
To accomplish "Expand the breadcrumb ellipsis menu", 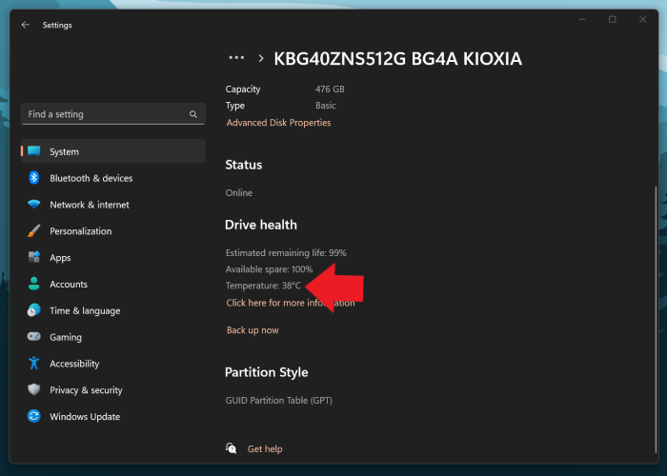I will (236, 58).
